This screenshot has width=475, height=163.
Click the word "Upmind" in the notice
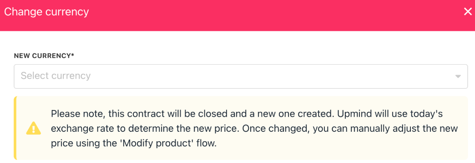click(349, 114)
